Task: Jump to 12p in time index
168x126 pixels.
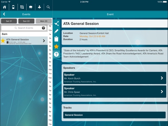Action: point(50,78)
